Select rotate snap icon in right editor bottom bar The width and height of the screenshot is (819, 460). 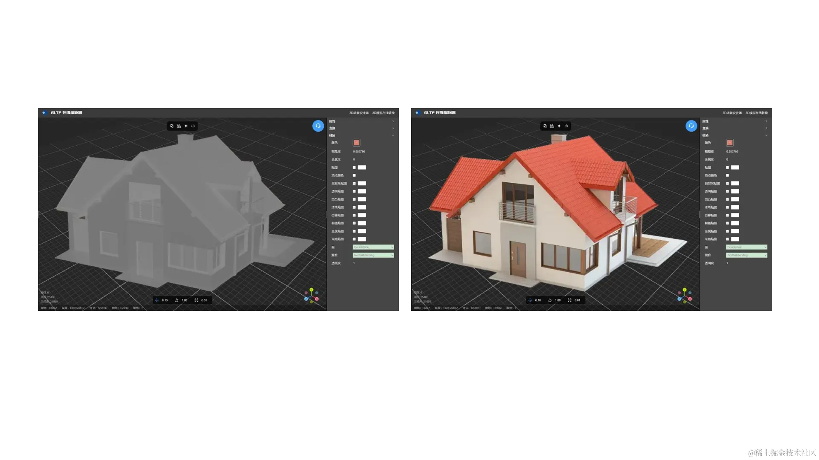pos(550,300)
